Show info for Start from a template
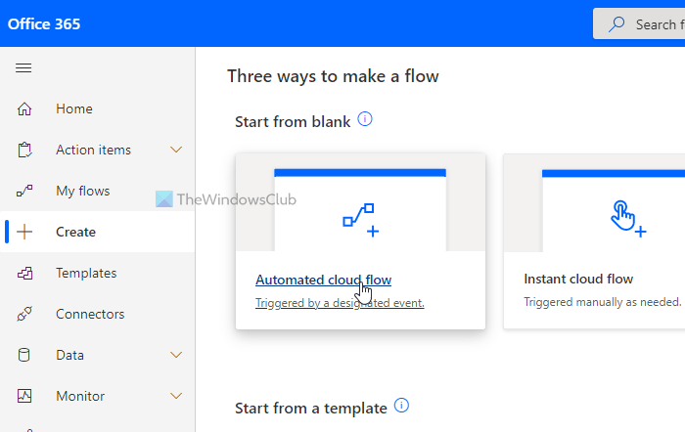The image size is (685, 432). click(401, 406)
